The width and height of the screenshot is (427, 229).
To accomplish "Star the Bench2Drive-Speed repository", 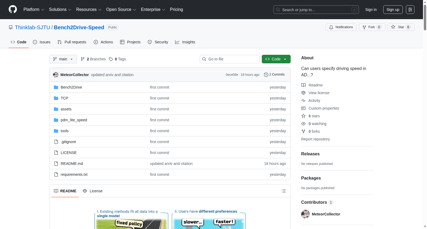I will 401,27.
